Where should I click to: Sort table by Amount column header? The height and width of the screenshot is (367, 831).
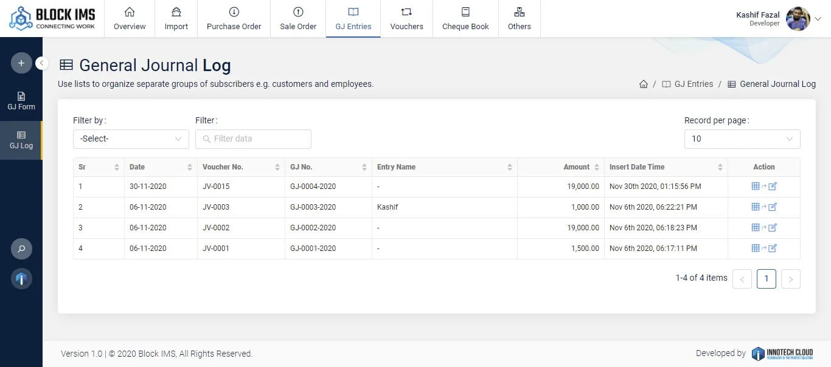pos(576,167)
